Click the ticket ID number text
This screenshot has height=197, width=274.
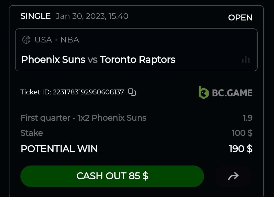click(x=88, y=92)
